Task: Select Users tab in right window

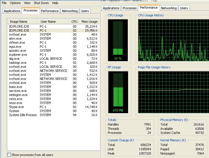Action: tap(184, 8)
